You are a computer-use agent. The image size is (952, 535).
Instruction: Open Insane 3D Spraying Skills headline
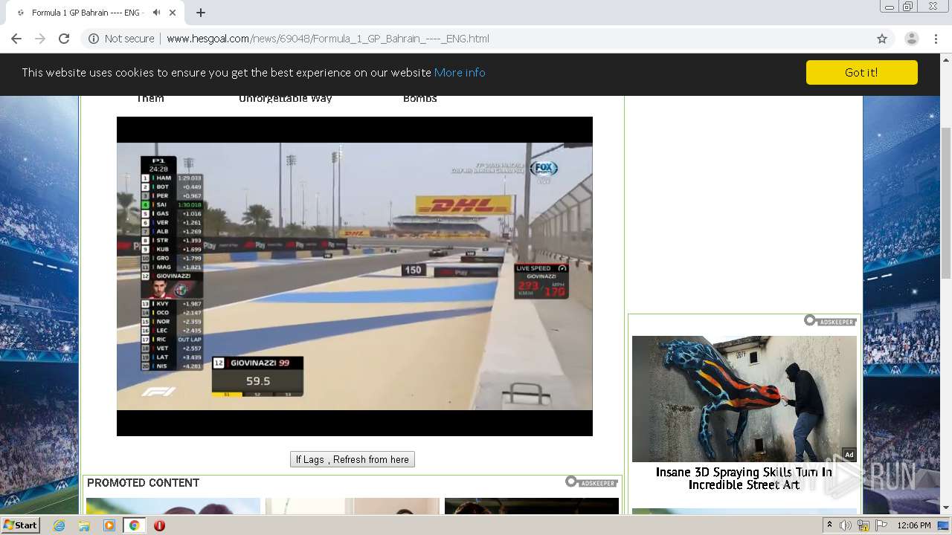(744, 479)
